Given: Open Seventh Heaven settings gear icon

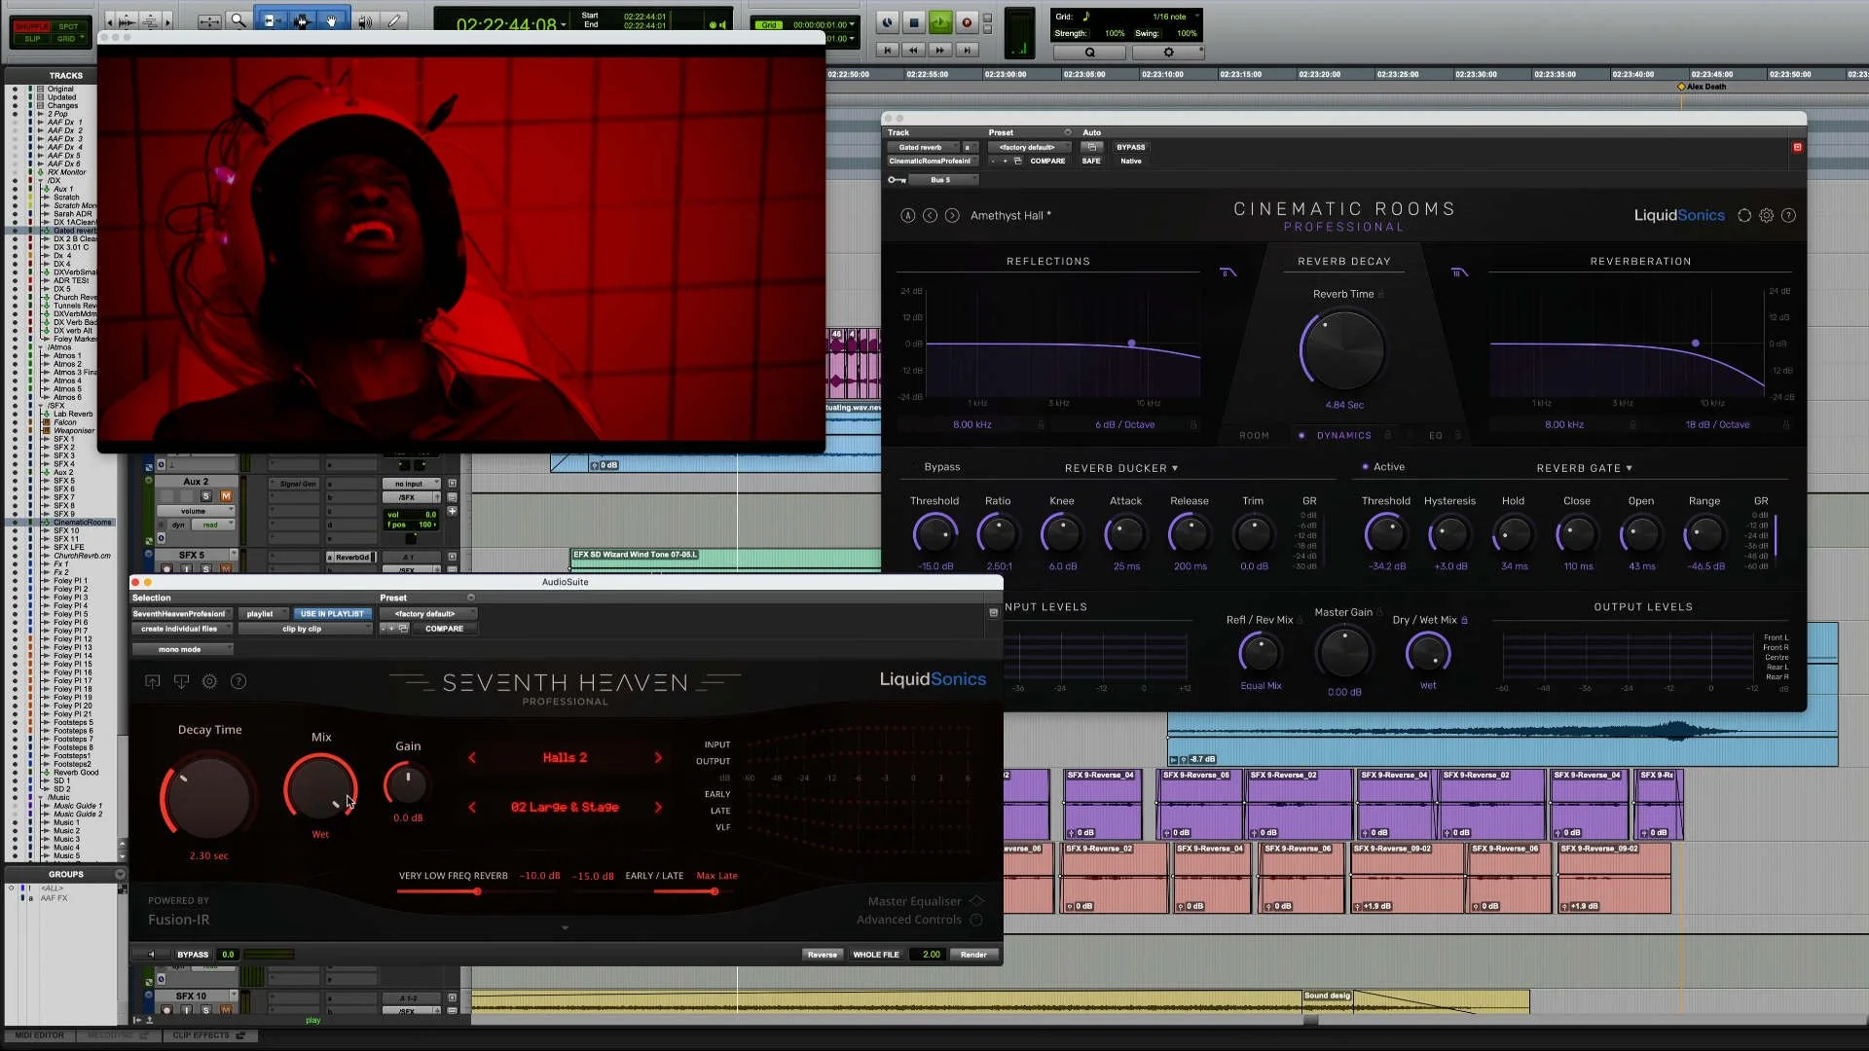Looking at the screenshot, I should coord(209,681).
